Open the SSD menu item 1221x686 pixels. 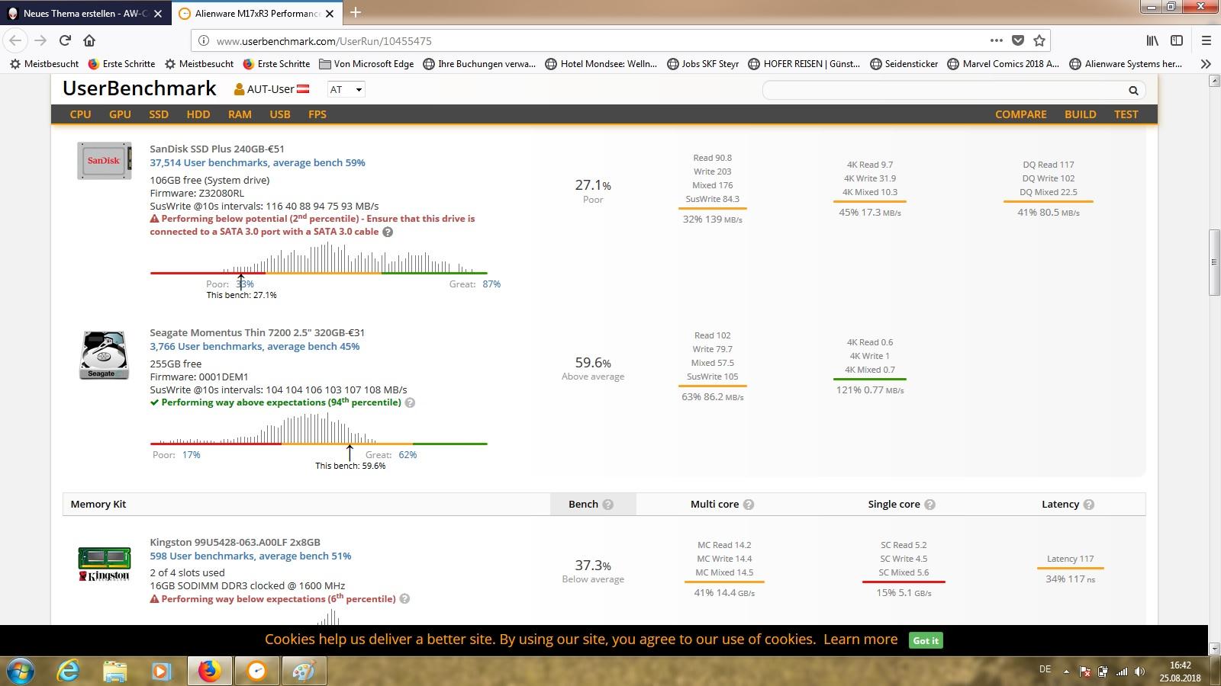point(159,114)
